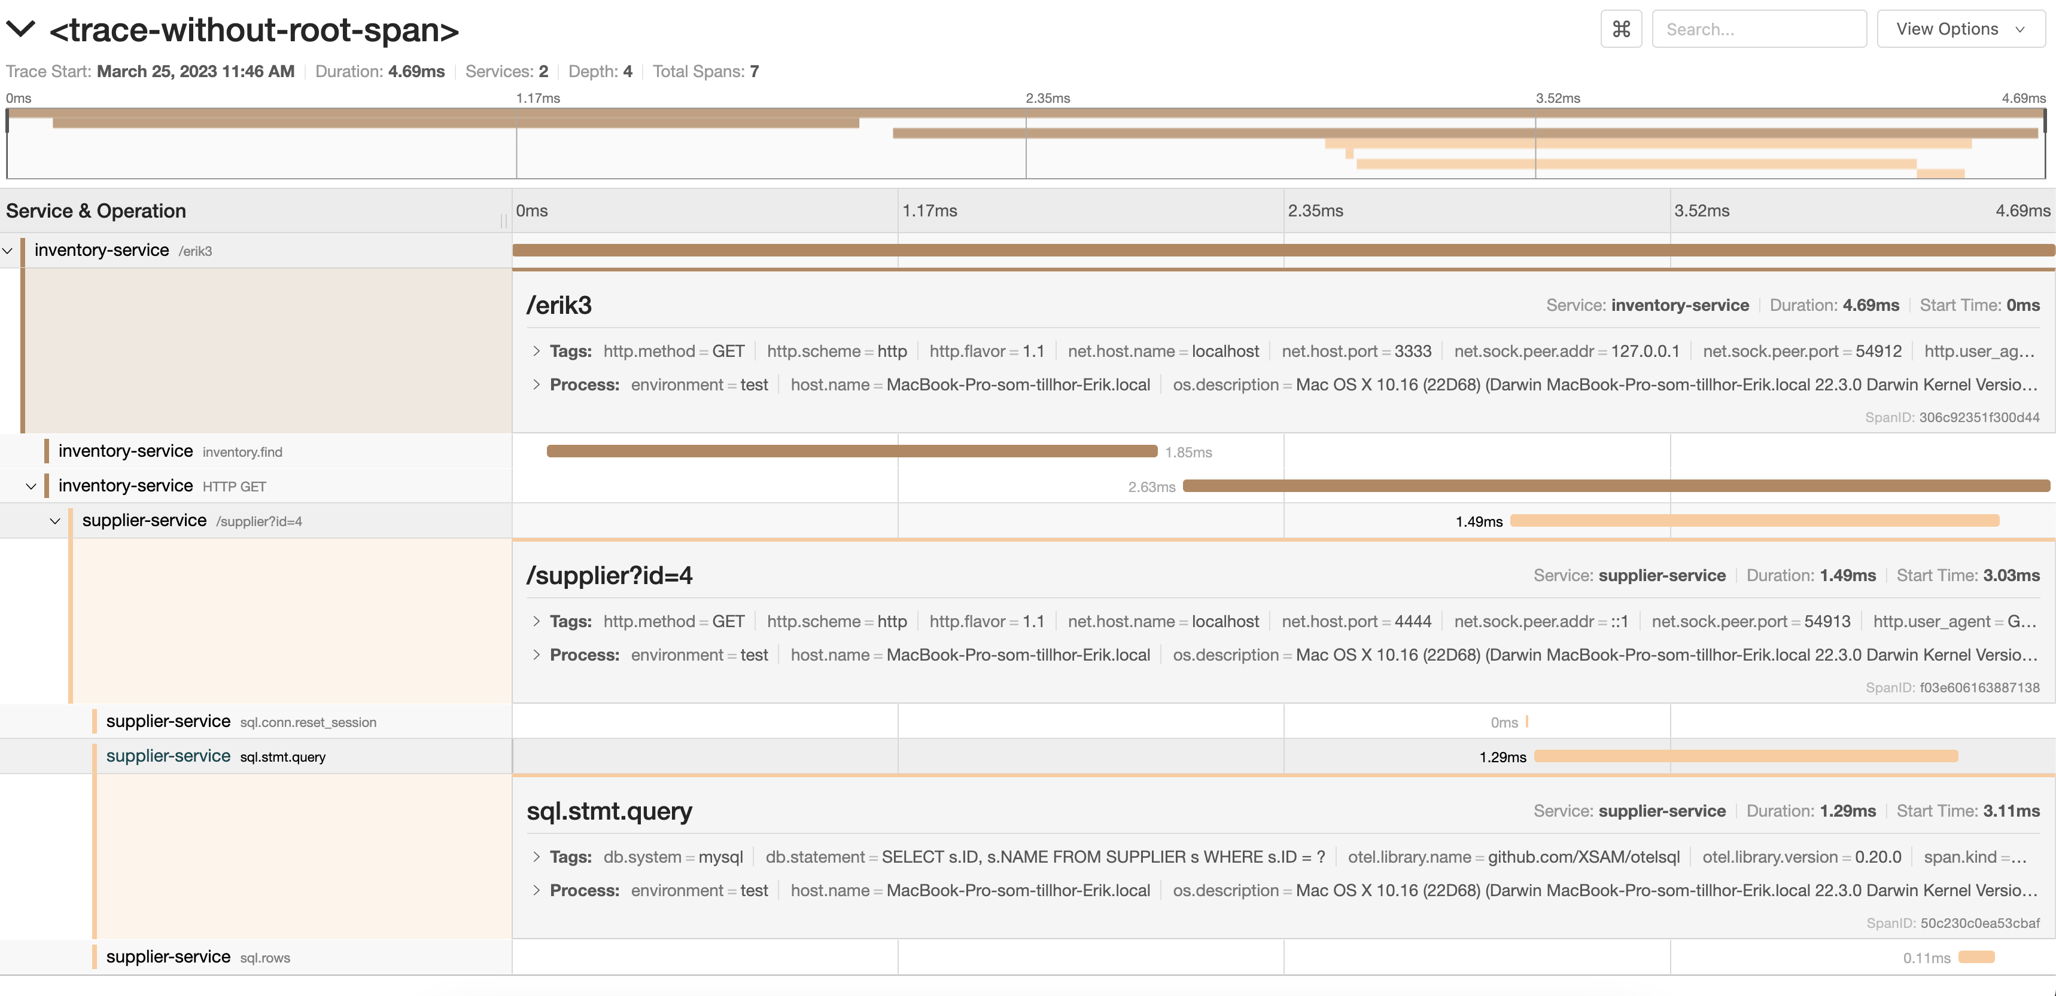This screenshot has width=2056, height=996.
Task: Expand Process details of /erik3 span
Action: coord(537,384)
